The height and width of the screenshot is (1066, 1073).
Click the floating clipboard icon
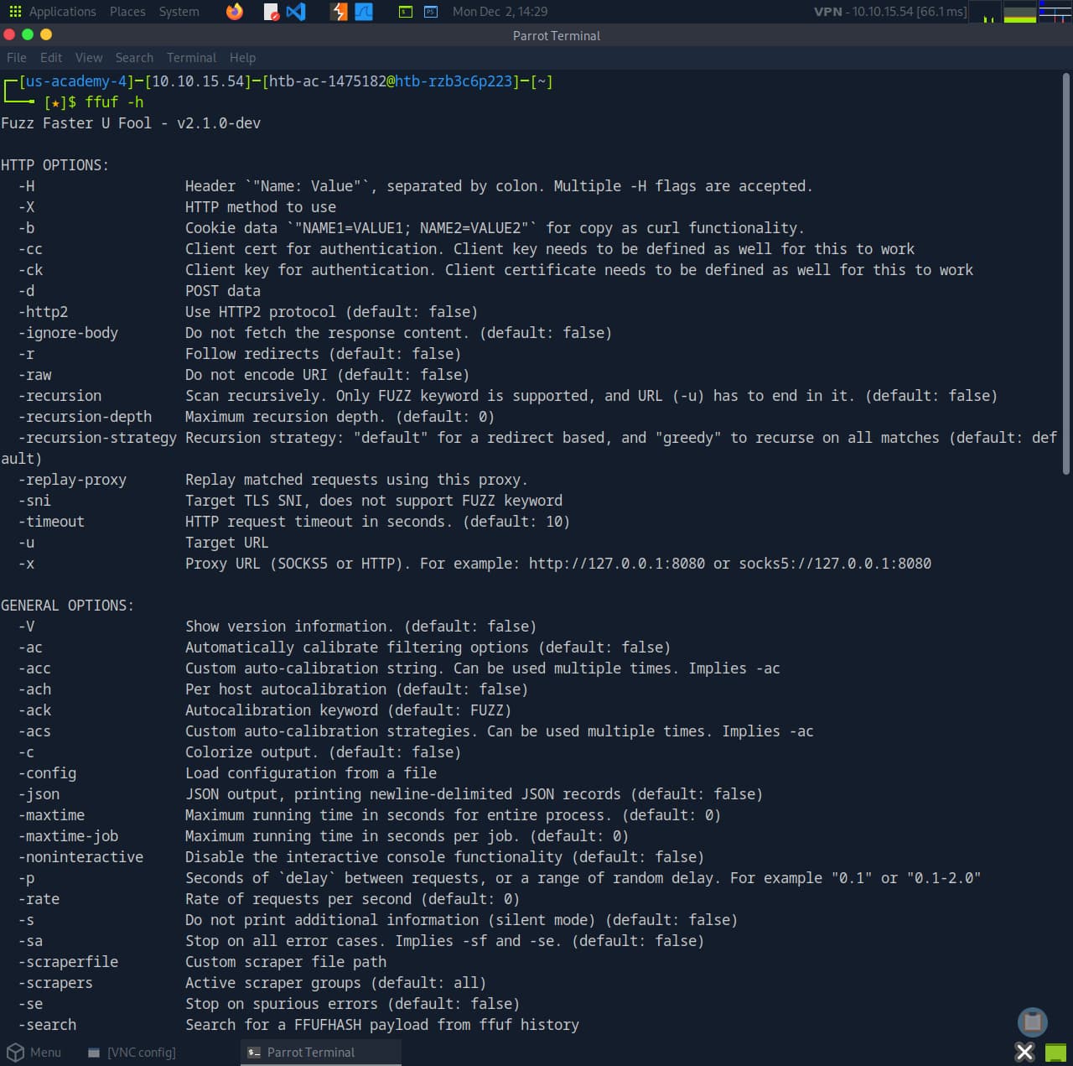click(x=1032, y=1022)
